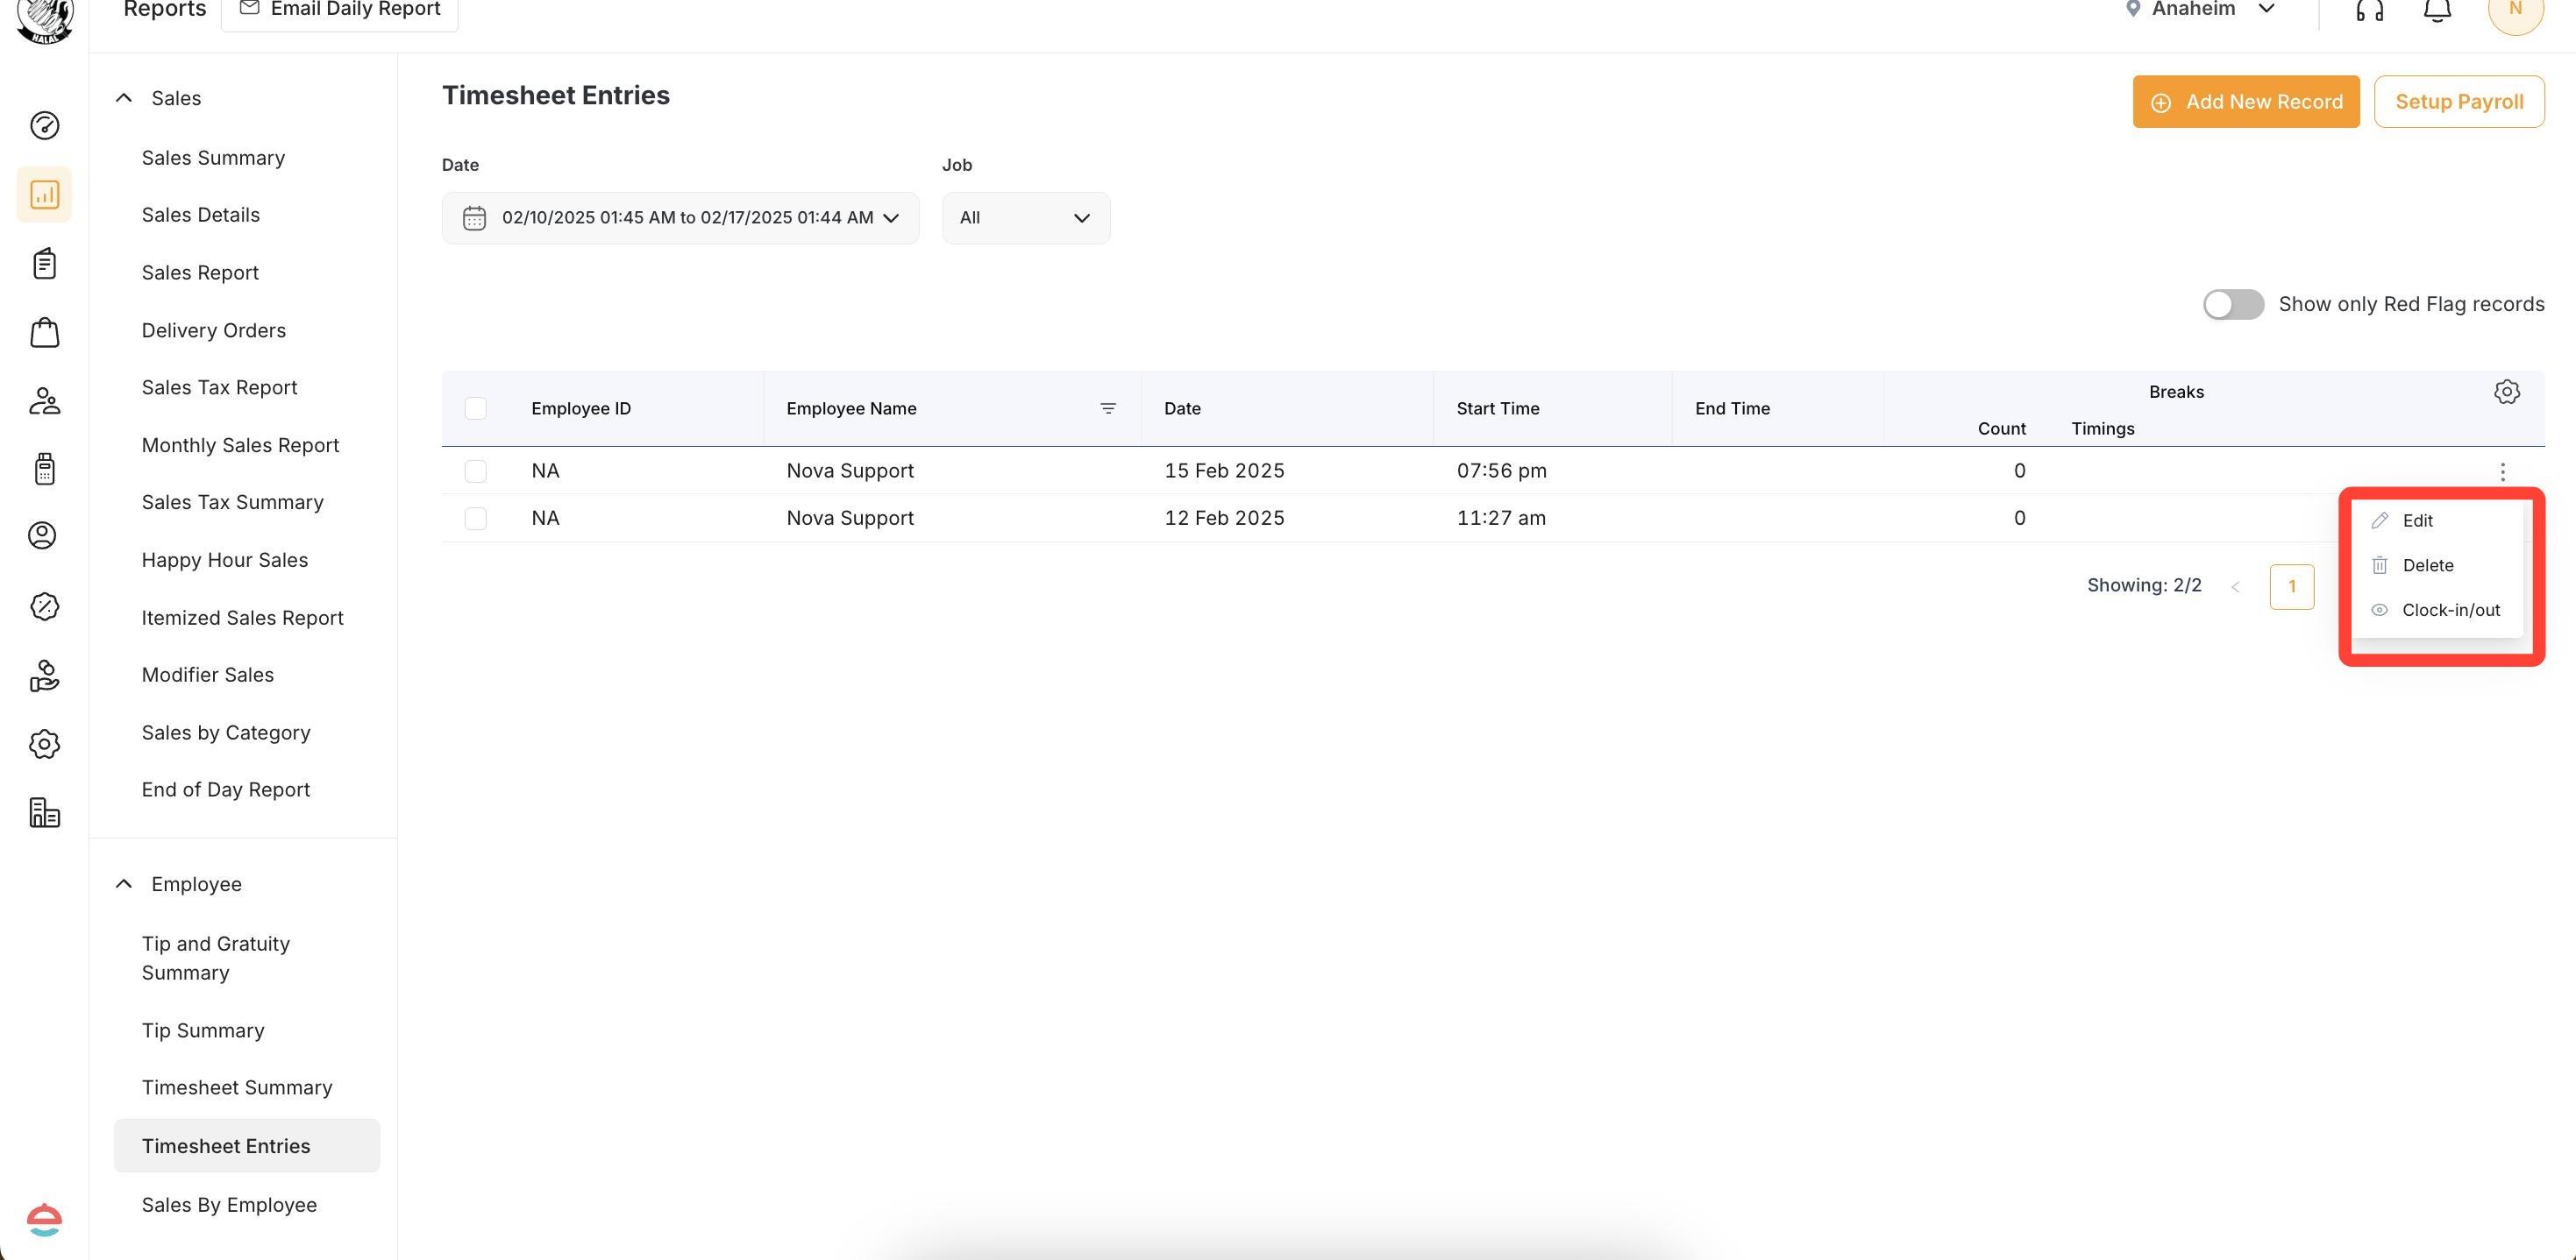Open Sales Summary report
Screen dimensions: 2576x1260
coord(213,158)
